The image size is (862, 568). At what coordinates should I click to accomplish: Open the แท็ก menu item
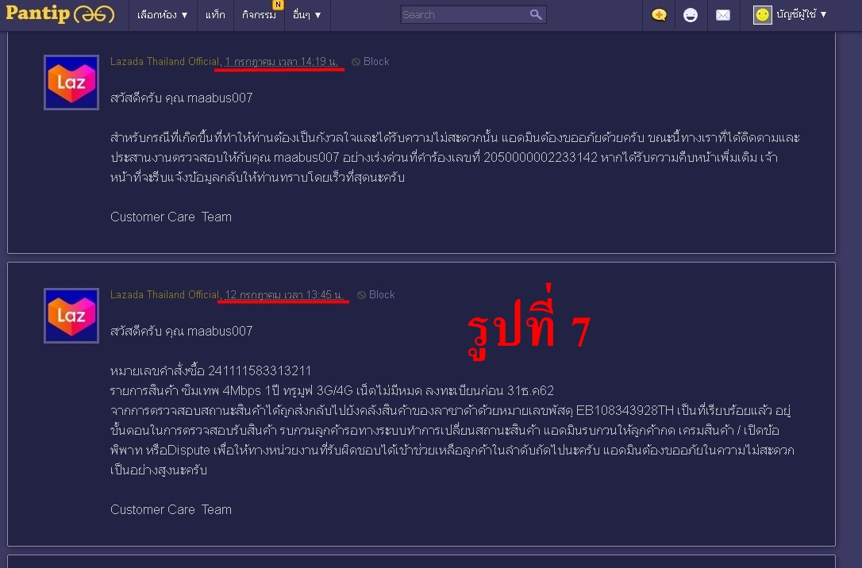pos(215,15)
